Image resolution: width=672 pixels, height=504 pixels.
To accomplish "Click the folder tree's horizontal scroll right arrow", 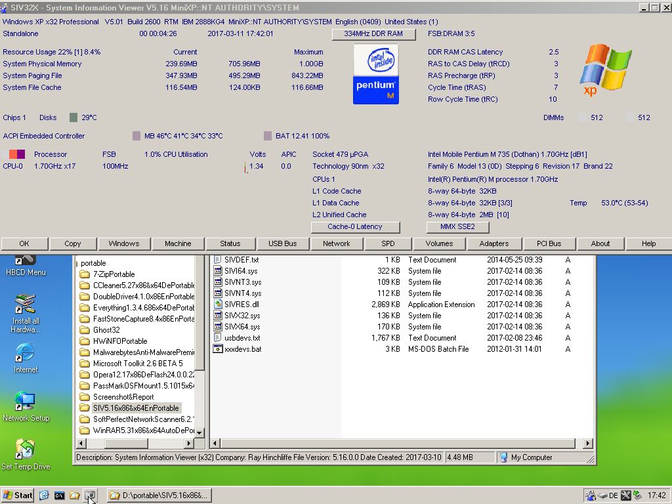I will [x=189, y=443].
